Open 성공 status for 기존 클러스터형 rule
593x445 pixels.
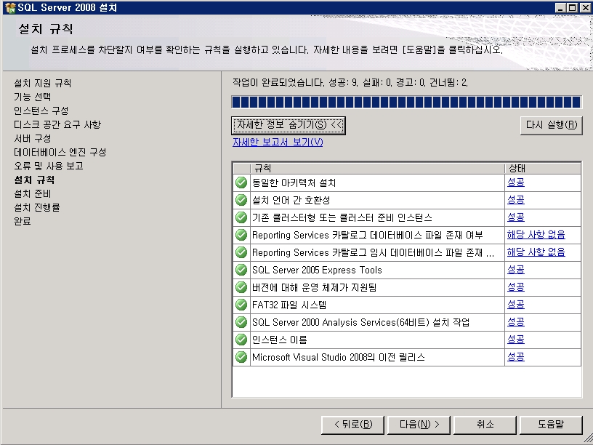[516, 217]
